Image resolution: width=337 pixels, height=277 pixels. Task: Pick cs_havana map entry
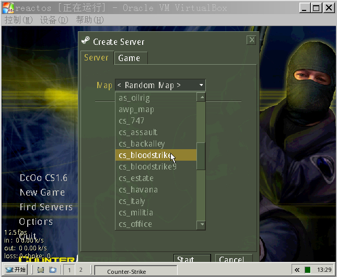point(156,190)
